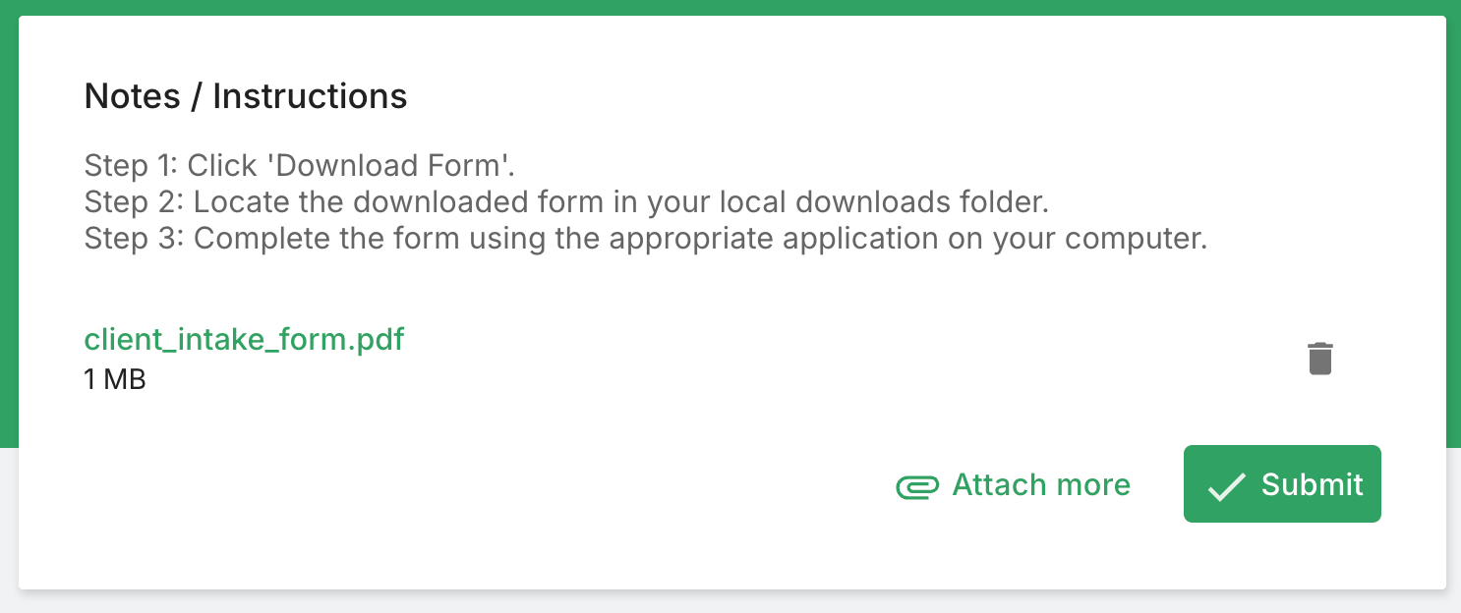Click the green banner above the card
This screenshot has height=613, width=1461.
(730, 7)
